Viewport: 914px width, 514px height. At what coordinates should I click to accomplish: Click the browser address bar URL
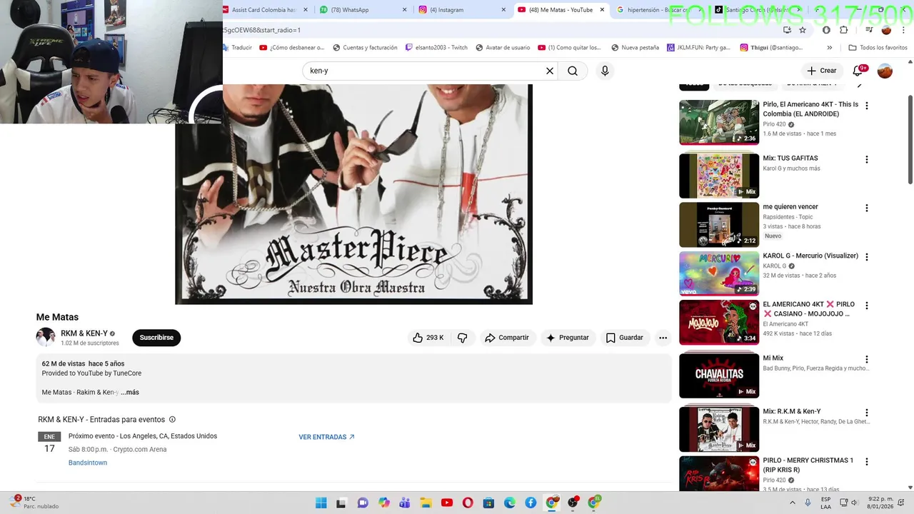[x=261, y=30]
